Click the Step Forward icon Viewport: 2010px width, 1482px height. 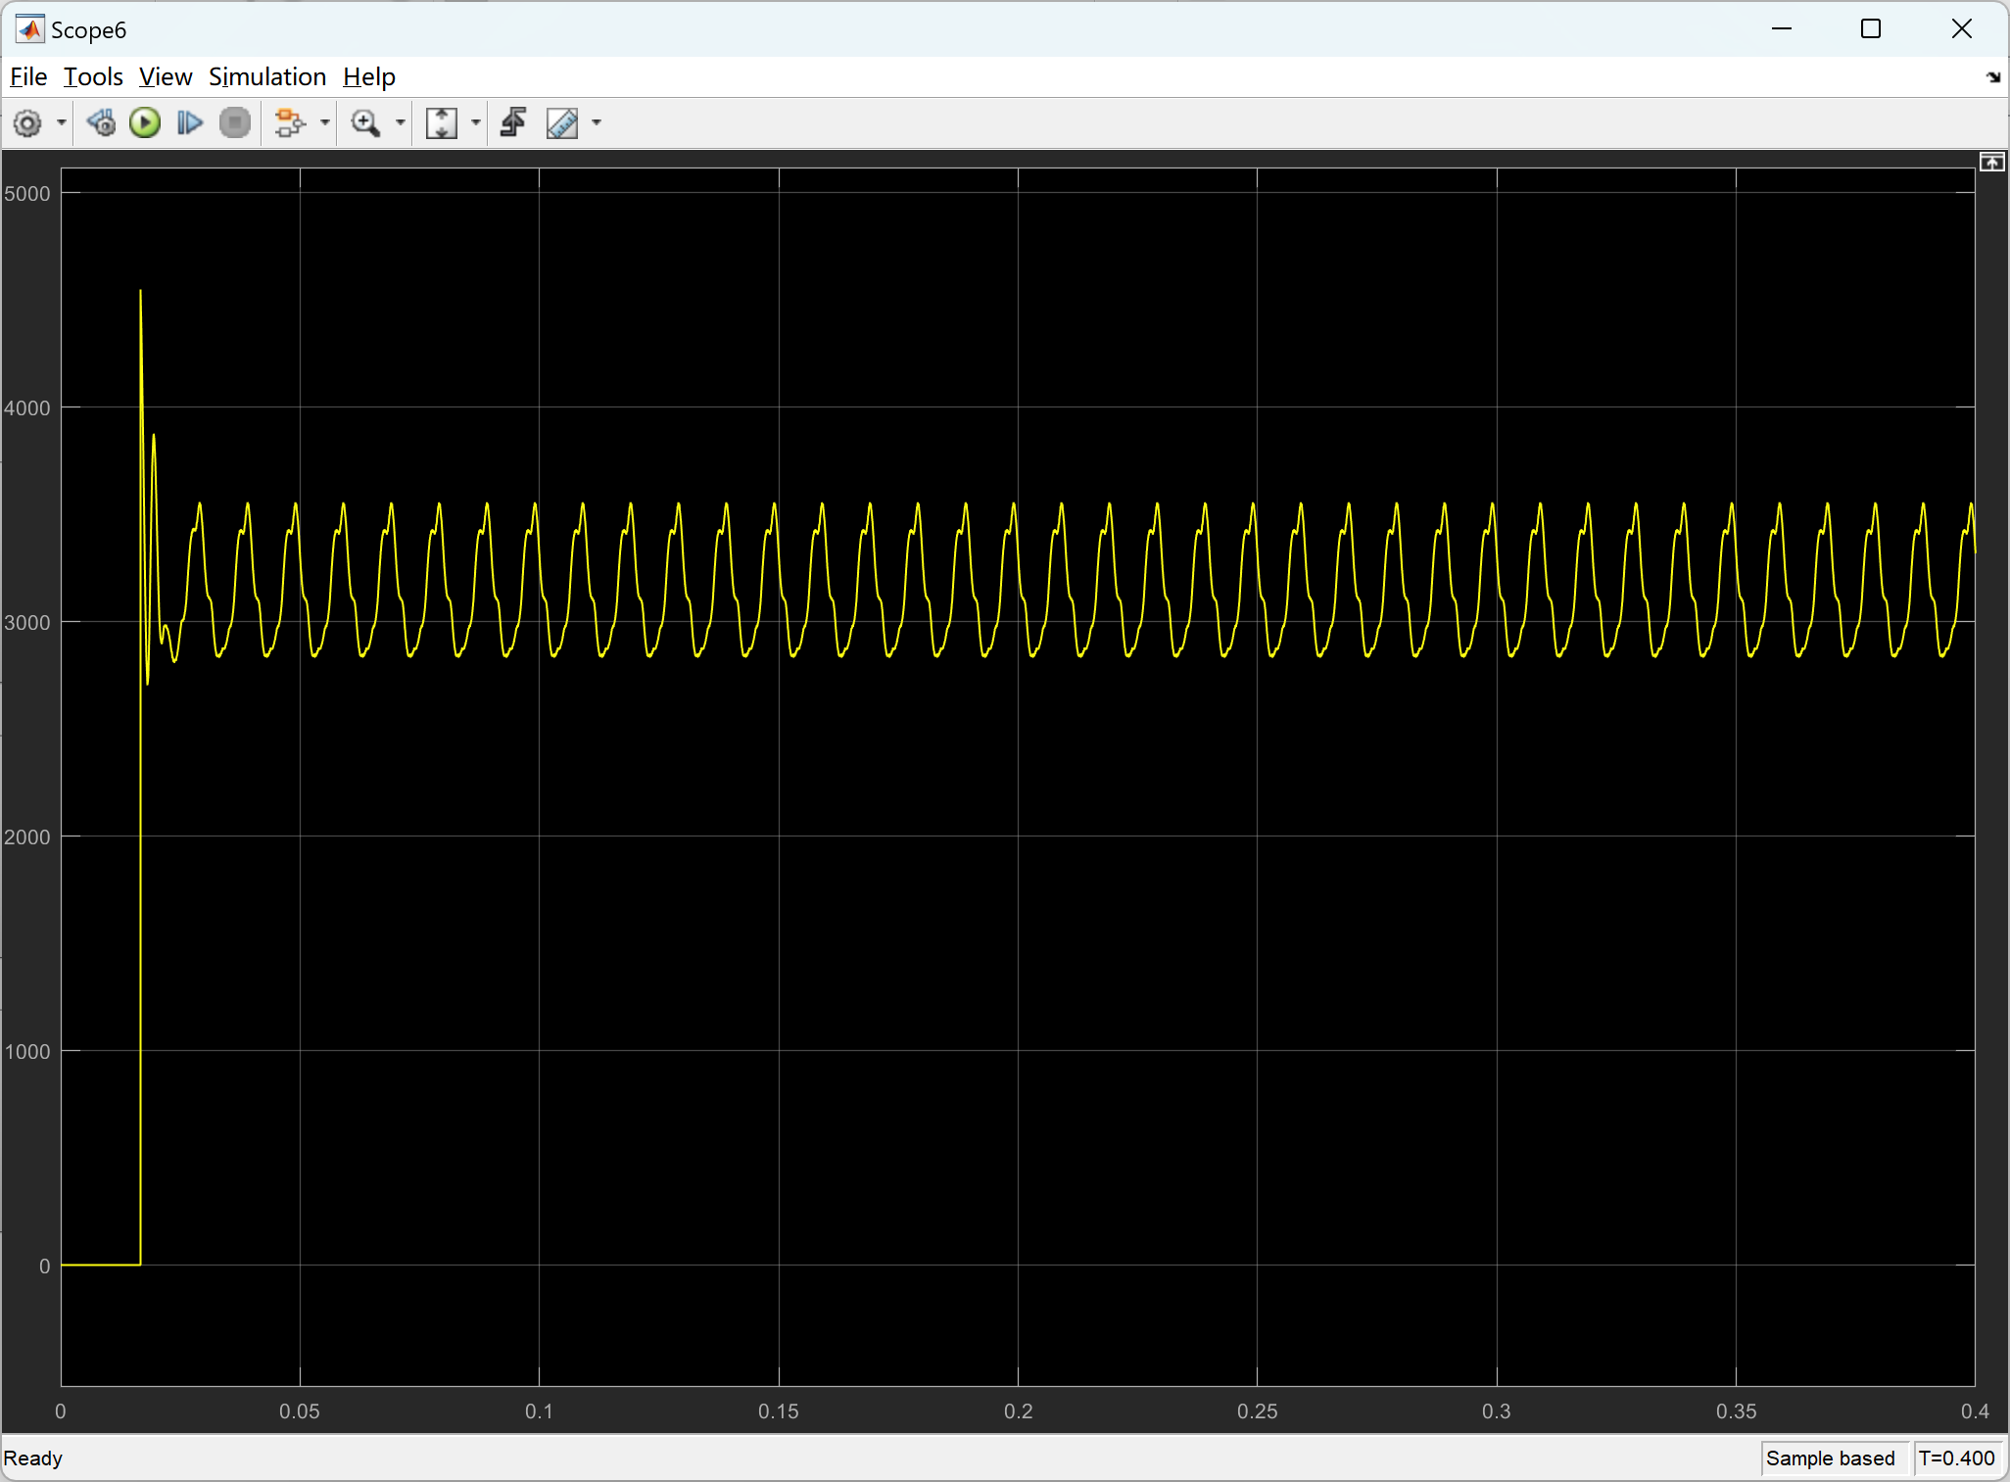tap(189, 123)
